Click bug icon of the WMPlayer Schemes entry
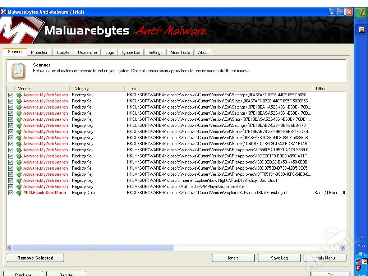Image resolution: width=368 pixels, height=276 pixels. [19, 187]
